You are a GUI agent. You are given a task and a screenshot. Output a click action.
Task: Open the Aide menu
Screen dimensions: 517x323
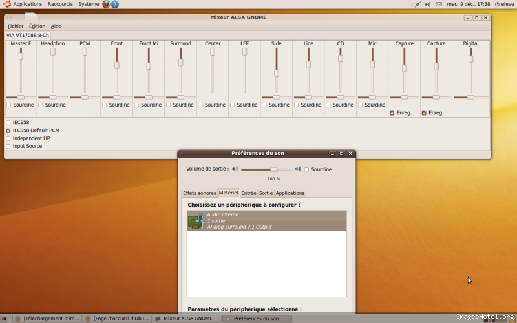pyautogui.click(x=56, y=26)
